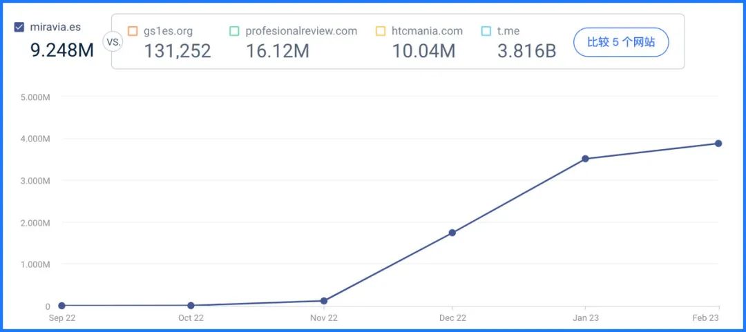Click the Sep 22 data point
Image resolution: width=746 pixels, height=332 pixels.
coord(62,306)
